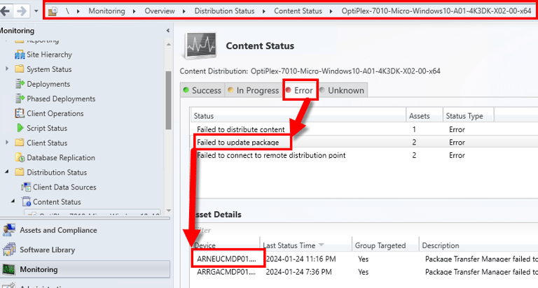Click the Software Library workspace icon
The height and width of the screenshot is (288, 538).
click(x=9, y=250)
